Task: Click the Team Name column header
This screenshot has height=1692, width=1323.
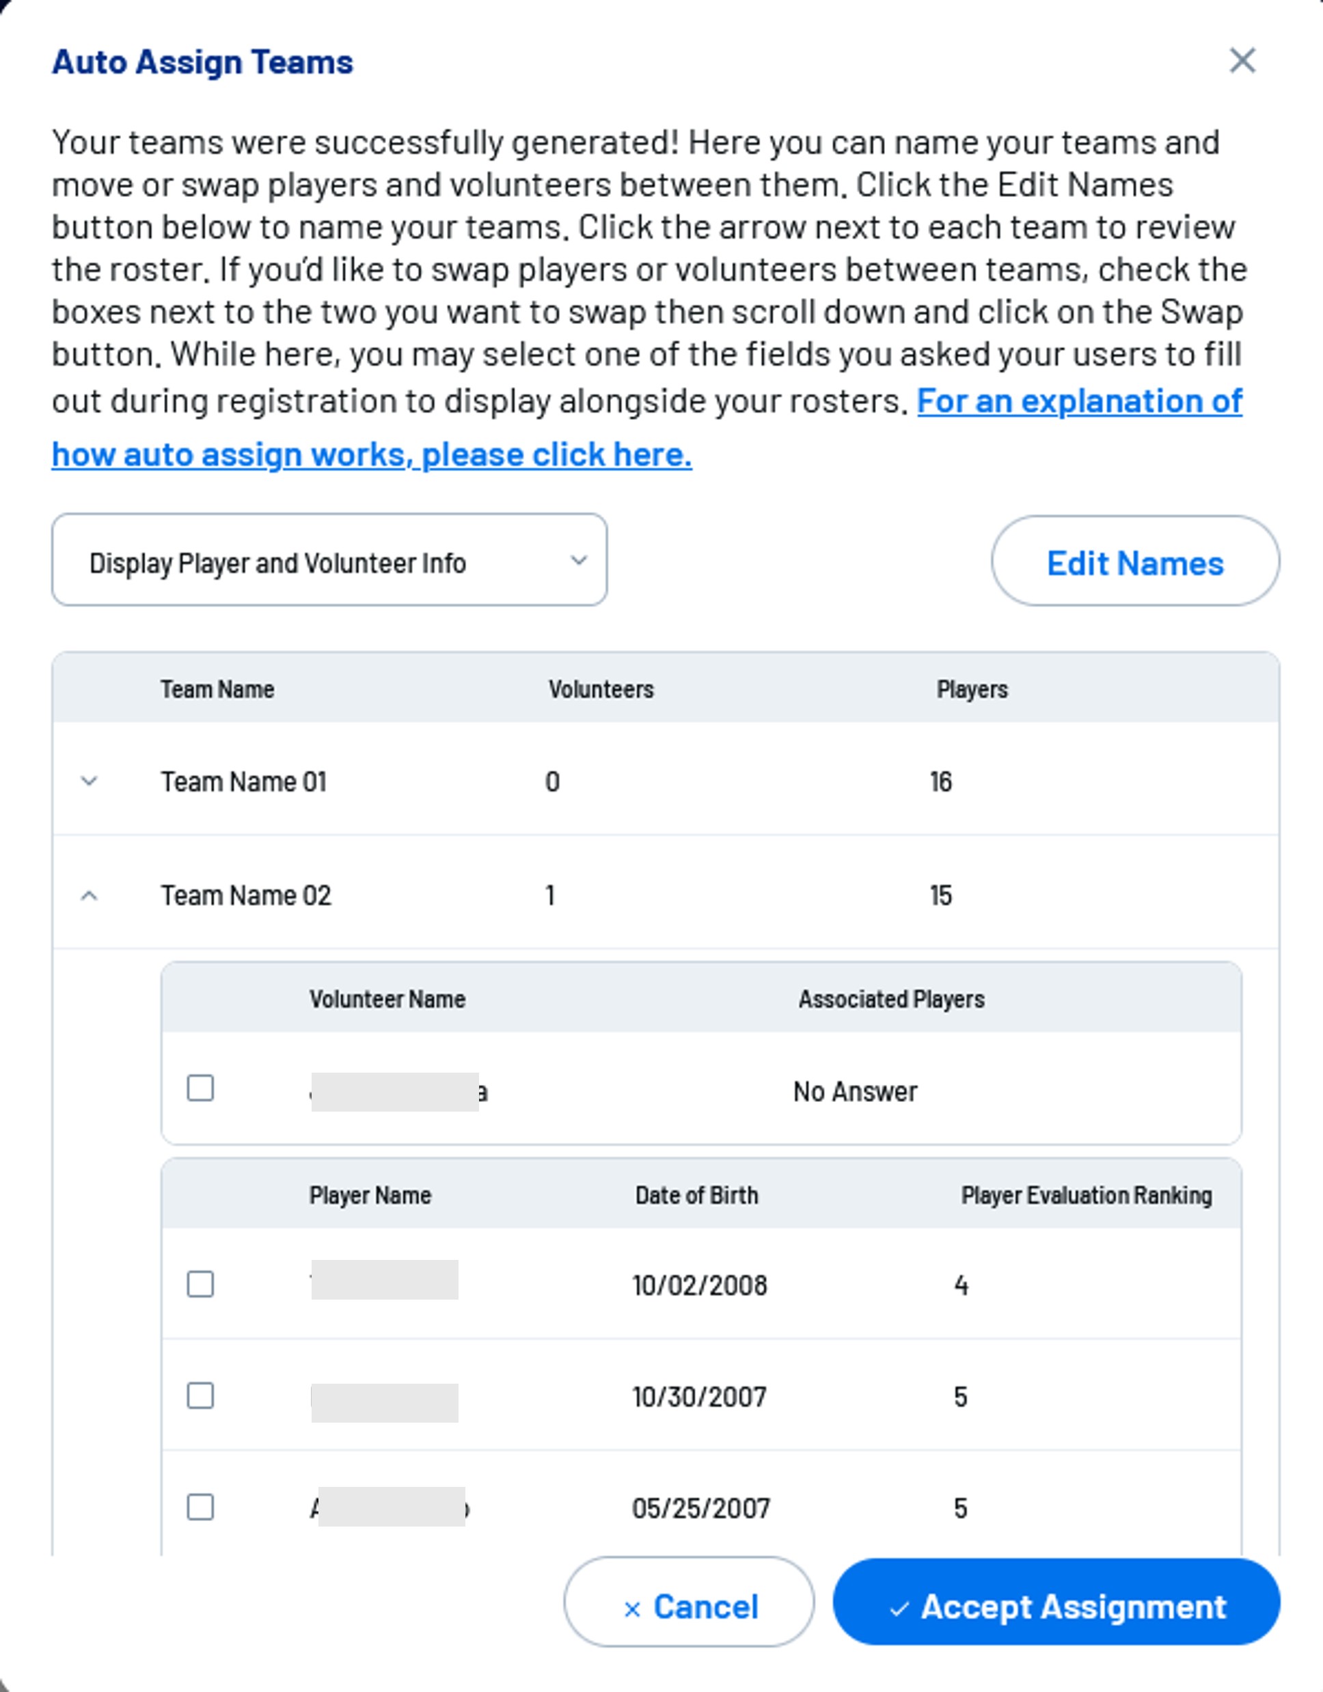Action: click(218, 690)
